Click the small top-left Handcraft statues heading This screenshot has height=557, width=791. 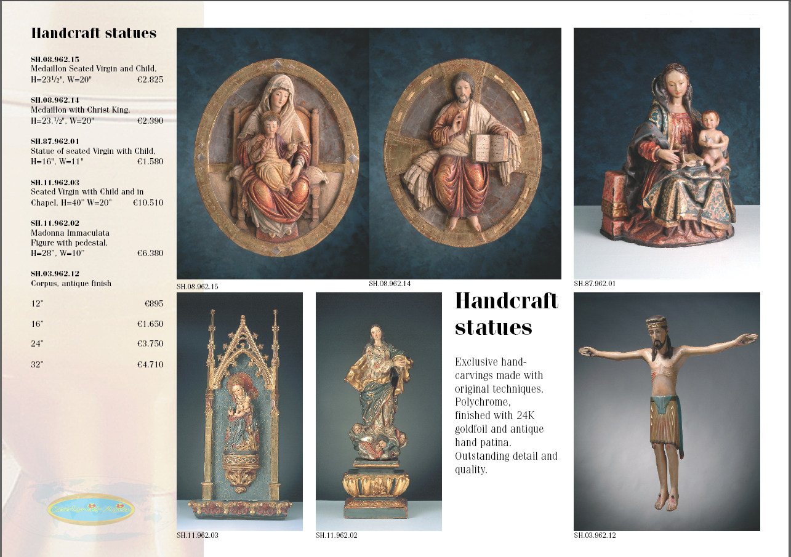tap(94, 33)
